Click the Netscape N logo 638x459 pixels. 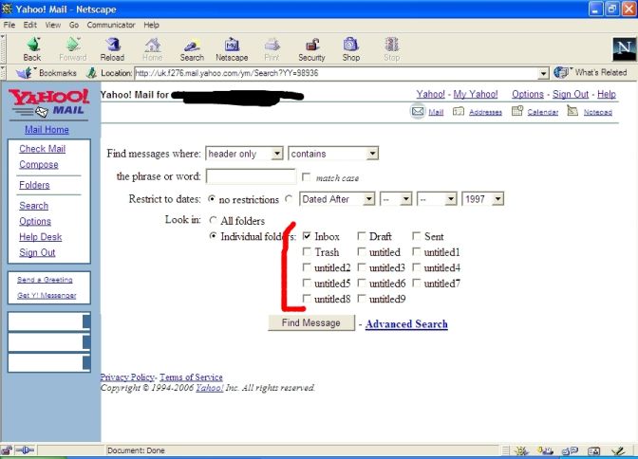[x=624, y=48]
